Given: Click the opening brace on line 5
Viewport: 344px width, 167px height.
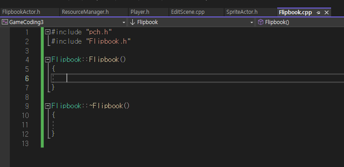Looking at the screenshot, I should pos(54,69).
